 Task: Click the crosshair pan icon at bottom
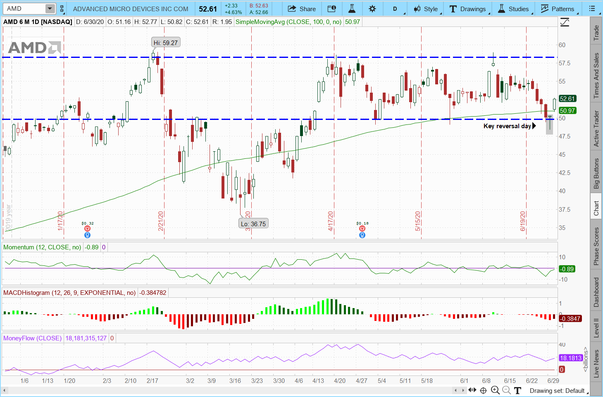pyautogui.click(x=483, y=390)
